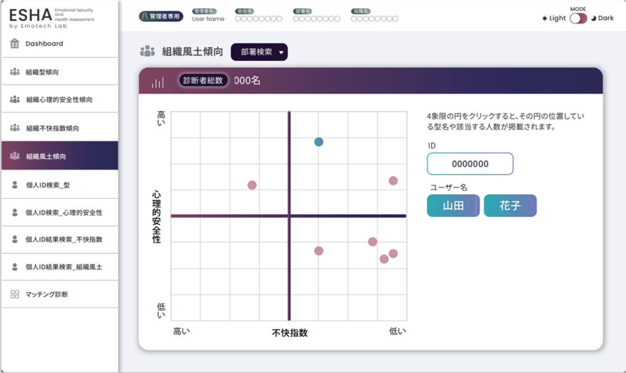Click the User Name text in the header
Screen dimensions: 626x373
(208, 19)
